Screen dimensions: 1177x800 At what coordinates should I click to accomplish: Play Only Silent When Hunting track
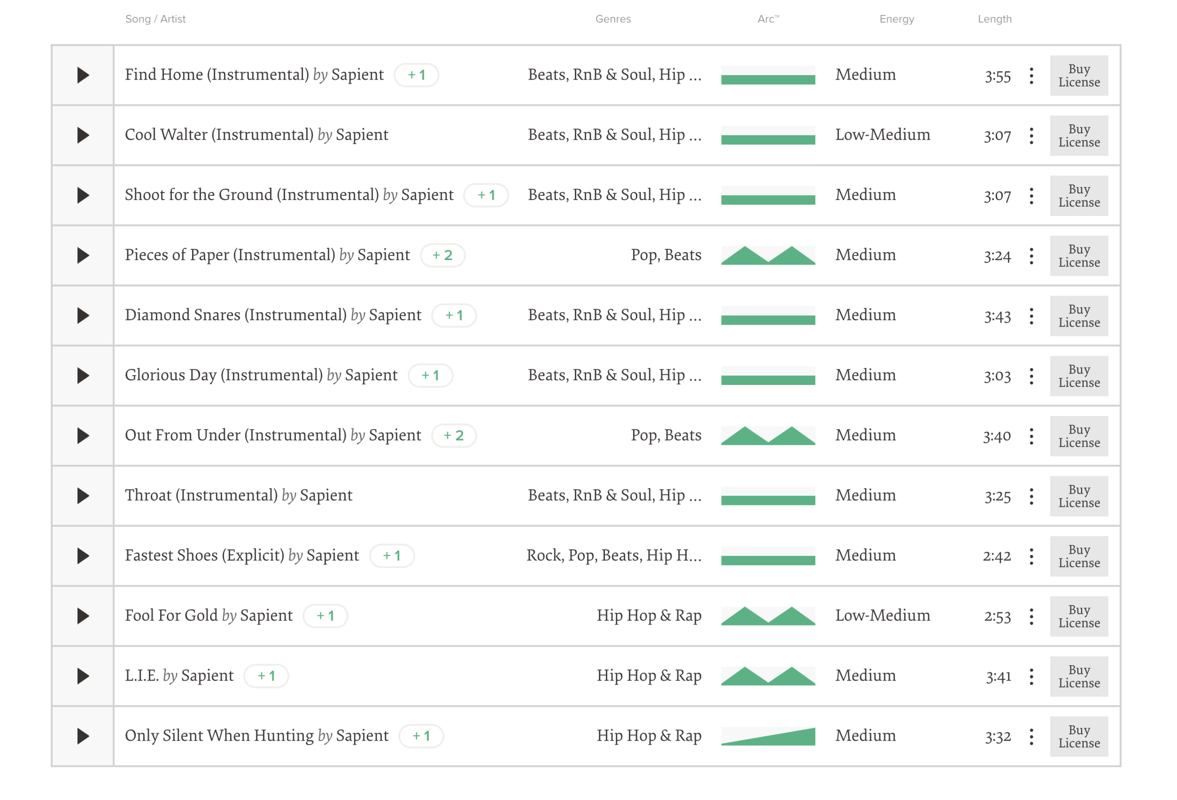pos(82,736)
